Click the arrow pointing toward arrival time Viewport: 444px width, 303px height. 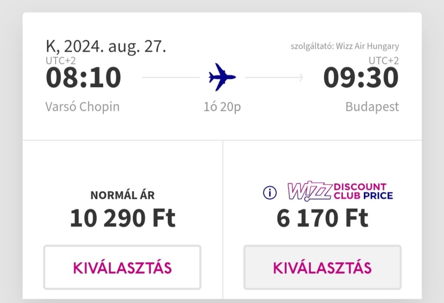click(274, 77)
